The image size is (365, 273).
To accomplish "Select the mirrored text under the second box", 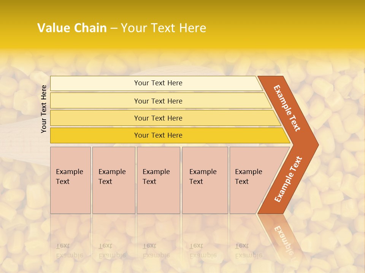I will pos(112,251).
